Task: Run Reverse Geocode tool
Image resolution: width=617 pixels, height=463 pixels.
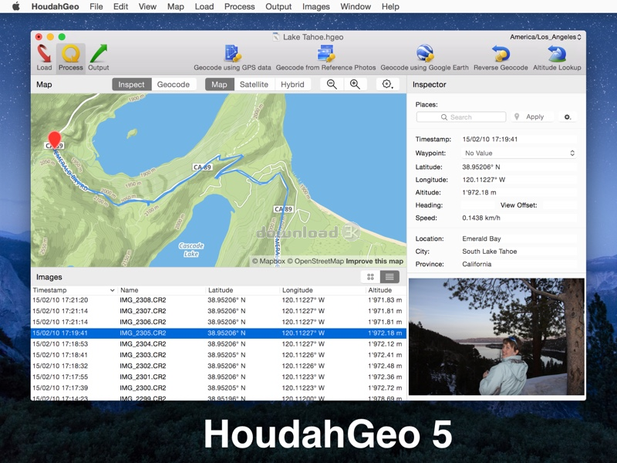Action: 501,57
